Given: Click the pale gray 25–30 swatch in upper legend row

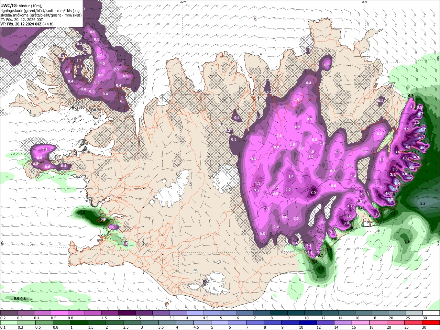Looking at the screenshot, I should click(414, 313).
